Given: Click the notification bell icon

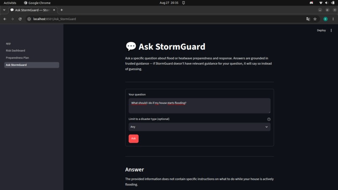Looking at the screenshot, I should [x=183, y=3].
